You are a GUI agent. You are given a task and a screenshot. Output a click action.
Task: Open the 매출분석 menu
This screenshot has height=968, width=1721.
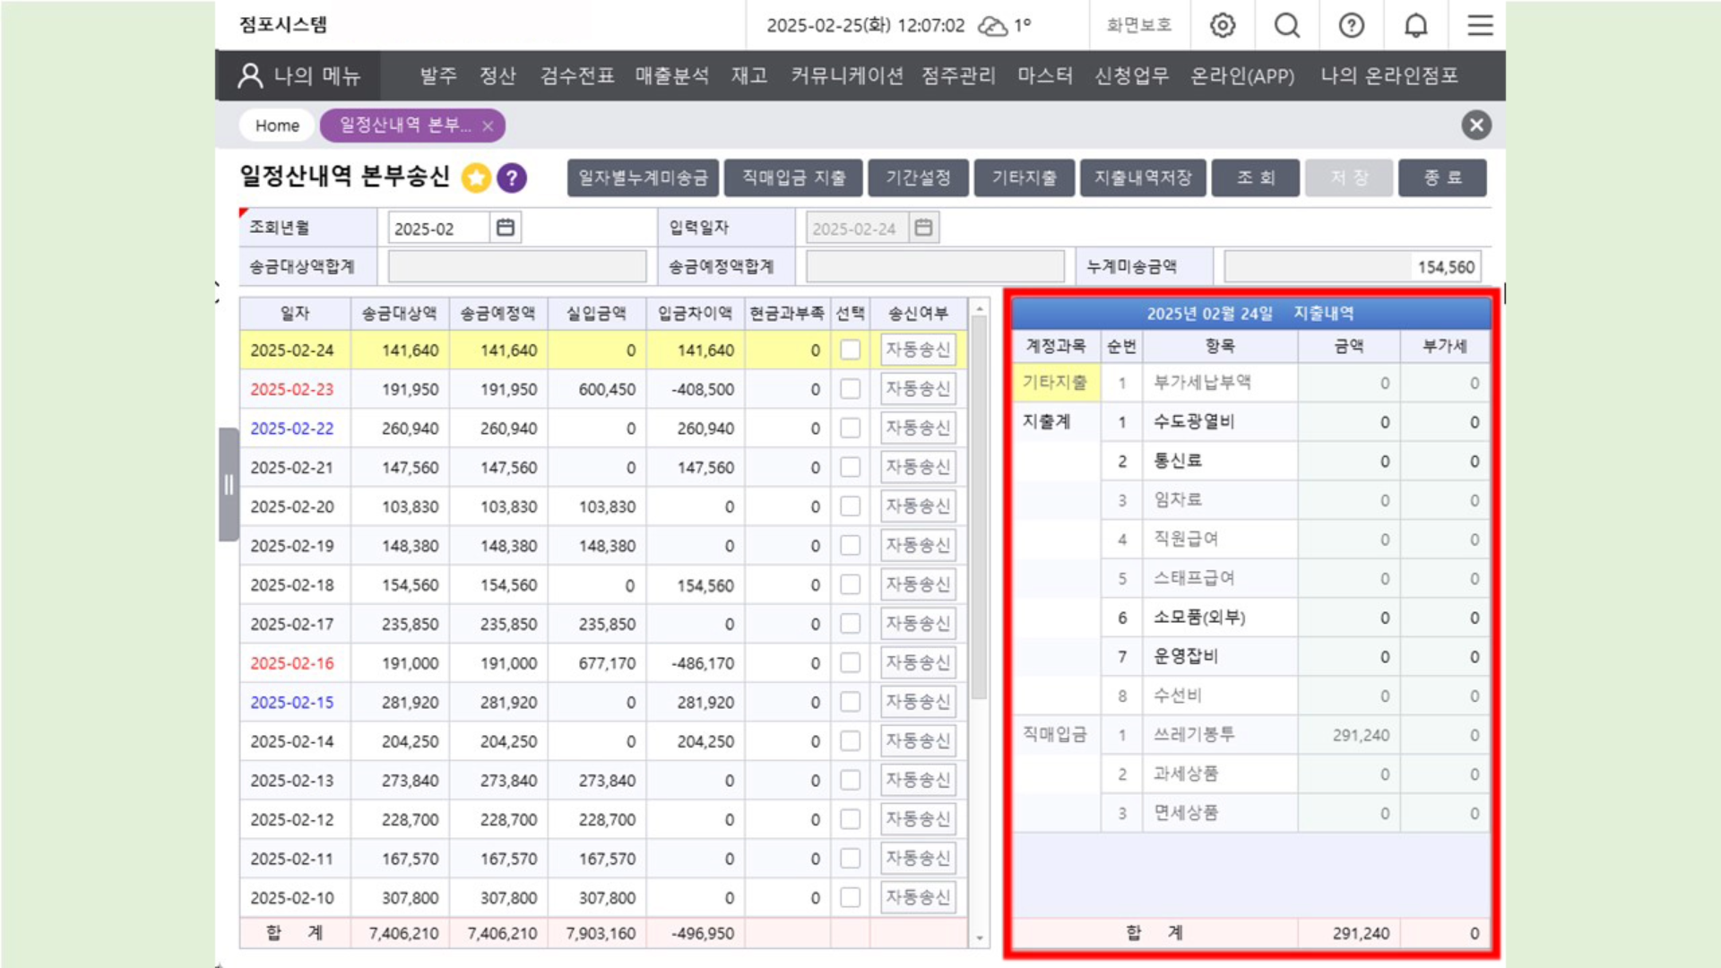[671, 76]
